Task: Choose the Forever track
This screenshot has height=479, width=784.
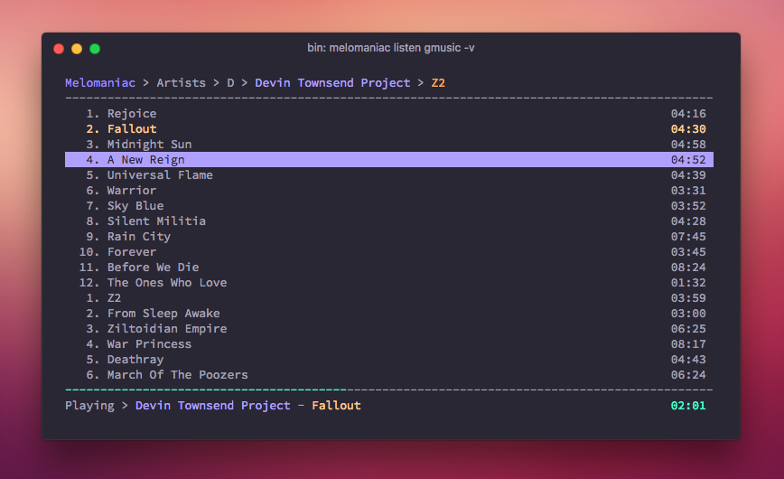Action: 389,252
